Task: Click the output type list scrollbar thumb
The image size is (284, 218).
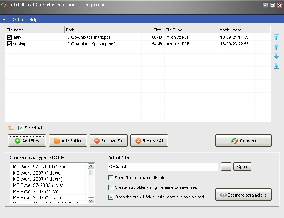Action: tap(91, 172)
